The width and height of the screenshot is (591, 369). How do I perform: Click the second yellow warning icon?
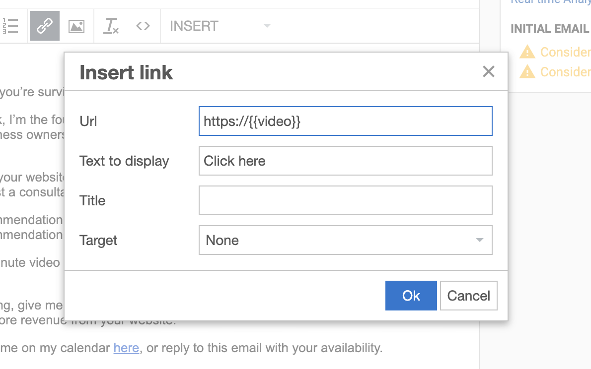pyautogui.click(x=527, y=72)
